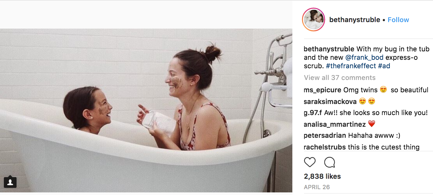The height and width of the screenshot is (195, 433).
Task: Open analisa_mmartinez's profile
Action: 335,124
